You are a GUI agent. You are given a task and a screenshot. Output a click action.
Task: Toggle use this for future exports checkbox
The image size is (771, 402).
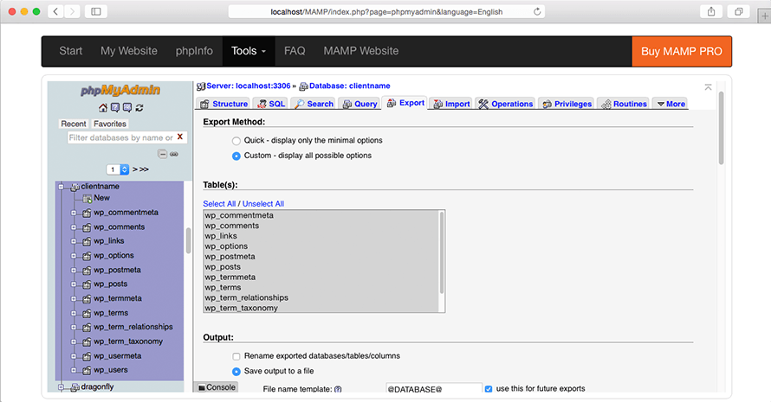click(489, 389)
